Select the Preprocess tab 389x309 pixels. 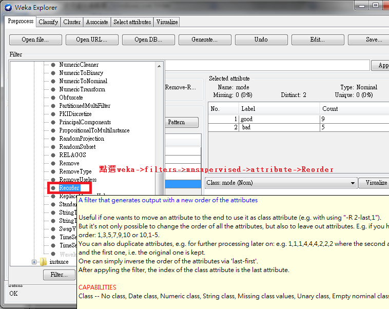[21, 22]
